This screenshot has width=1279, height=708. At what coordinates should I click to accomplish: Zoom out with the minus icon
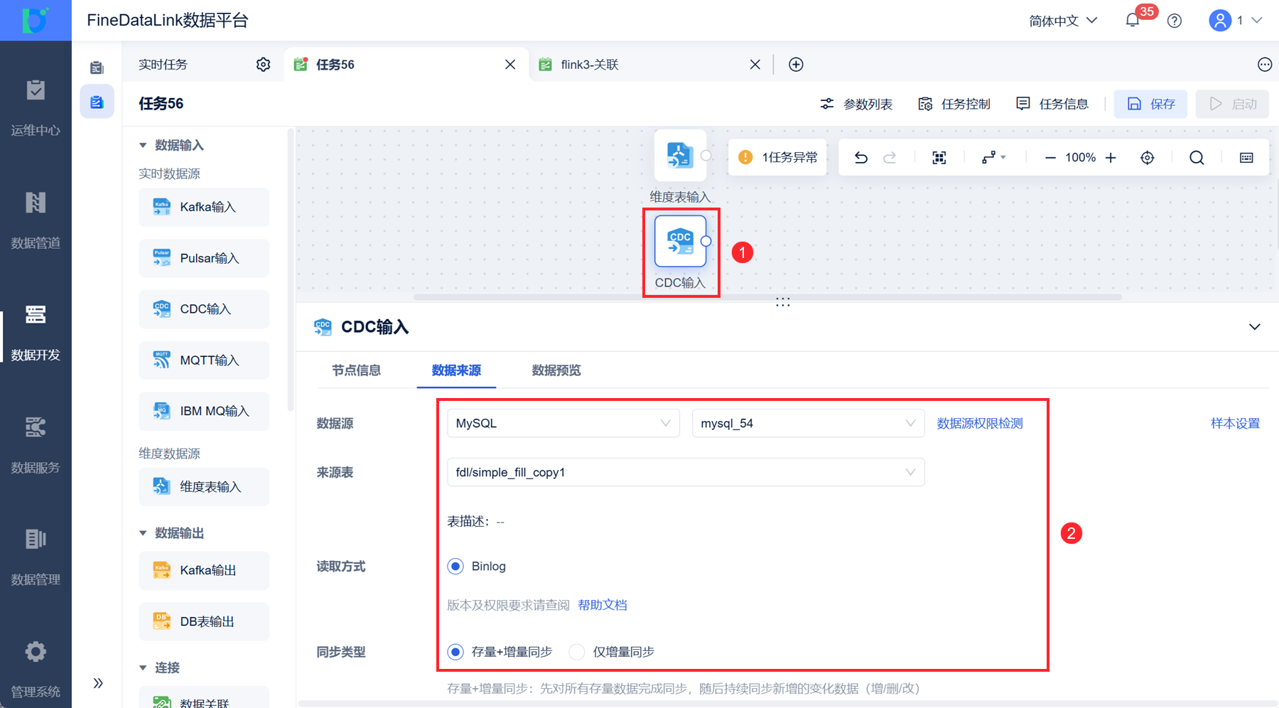click(x=1050, y=158)
